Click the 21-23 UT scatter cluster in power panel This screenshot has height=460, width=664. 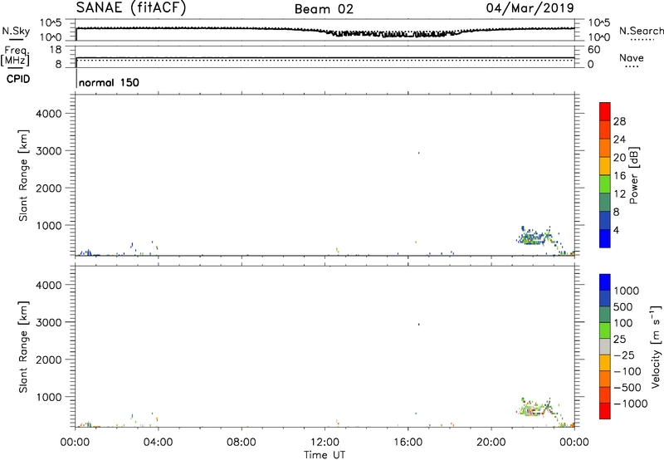click(535, 237)
